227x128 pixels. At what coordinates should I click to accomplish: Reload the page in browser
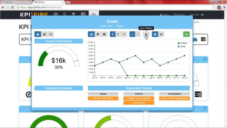pos(13,7)
